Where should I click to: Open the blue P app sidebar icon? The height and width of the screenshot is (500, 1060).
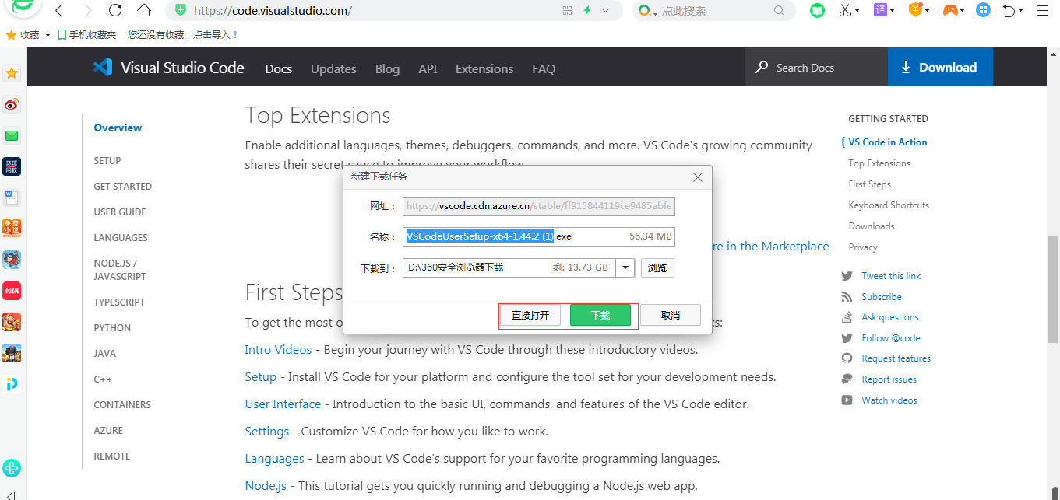point(12,383)
